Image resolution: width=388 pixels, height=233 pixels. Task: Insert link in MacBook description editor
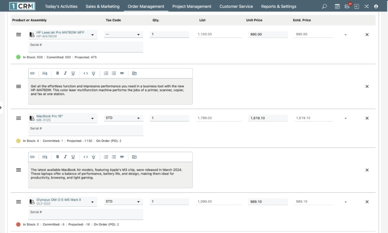[x=32, y=157]
